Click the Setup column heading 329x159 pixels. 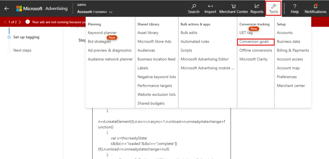click(281, 24)
